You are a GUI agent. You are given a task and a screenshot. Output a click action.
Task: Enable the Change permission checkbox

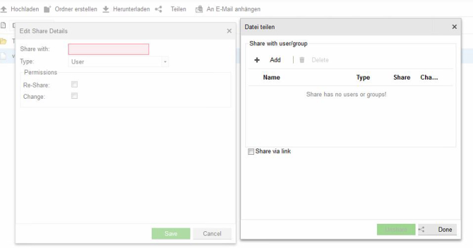click(x=75, y=96)
